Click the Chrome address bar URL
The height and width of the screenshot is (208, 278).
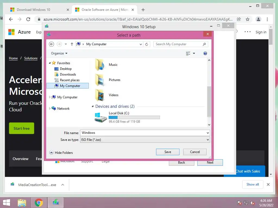coord(138,19)
